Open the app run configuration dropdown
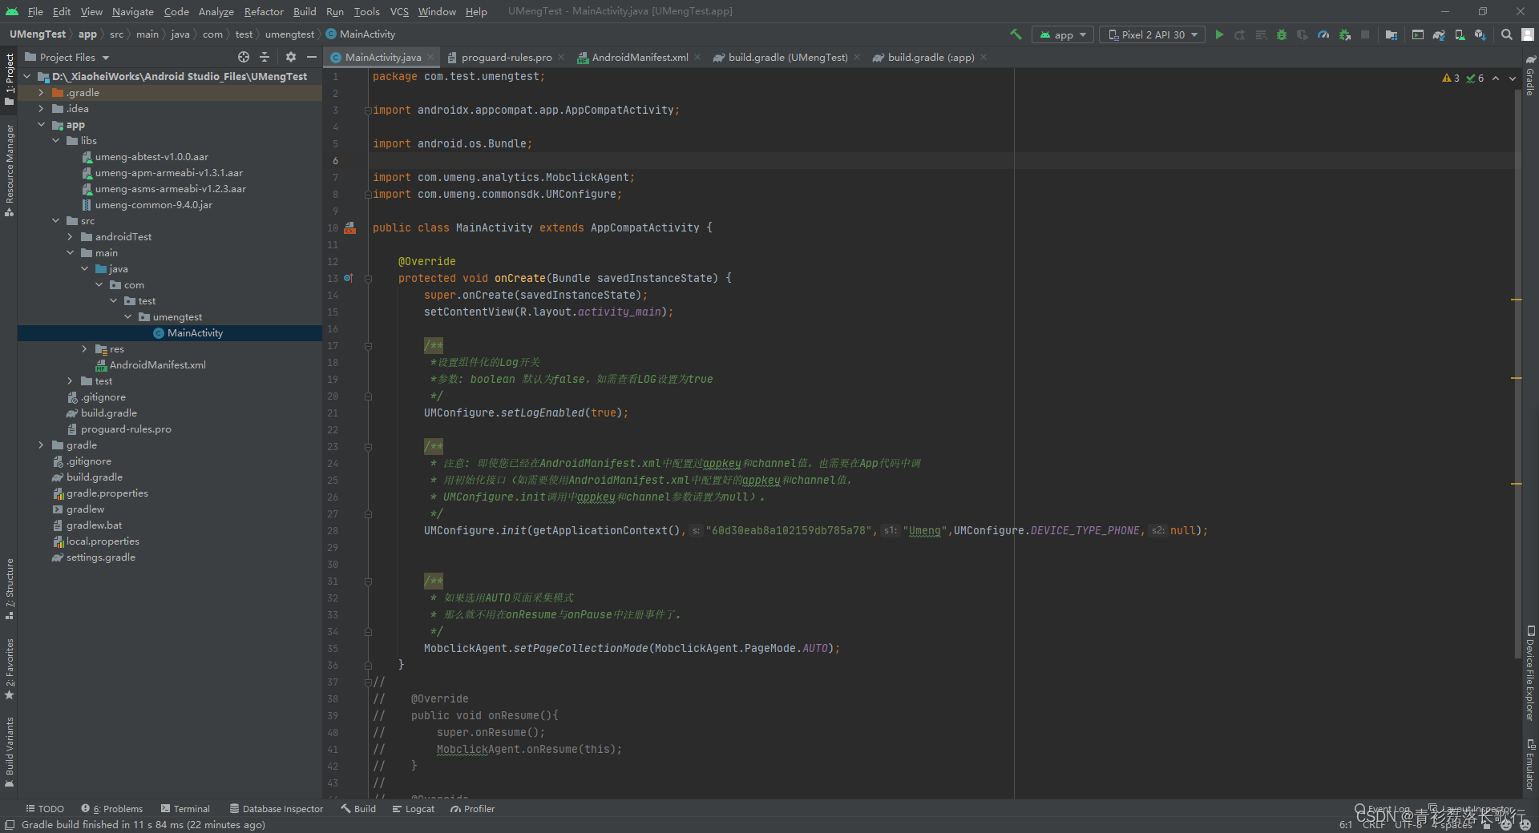Screen dimensions: 1539x833 coord(1062,34)
